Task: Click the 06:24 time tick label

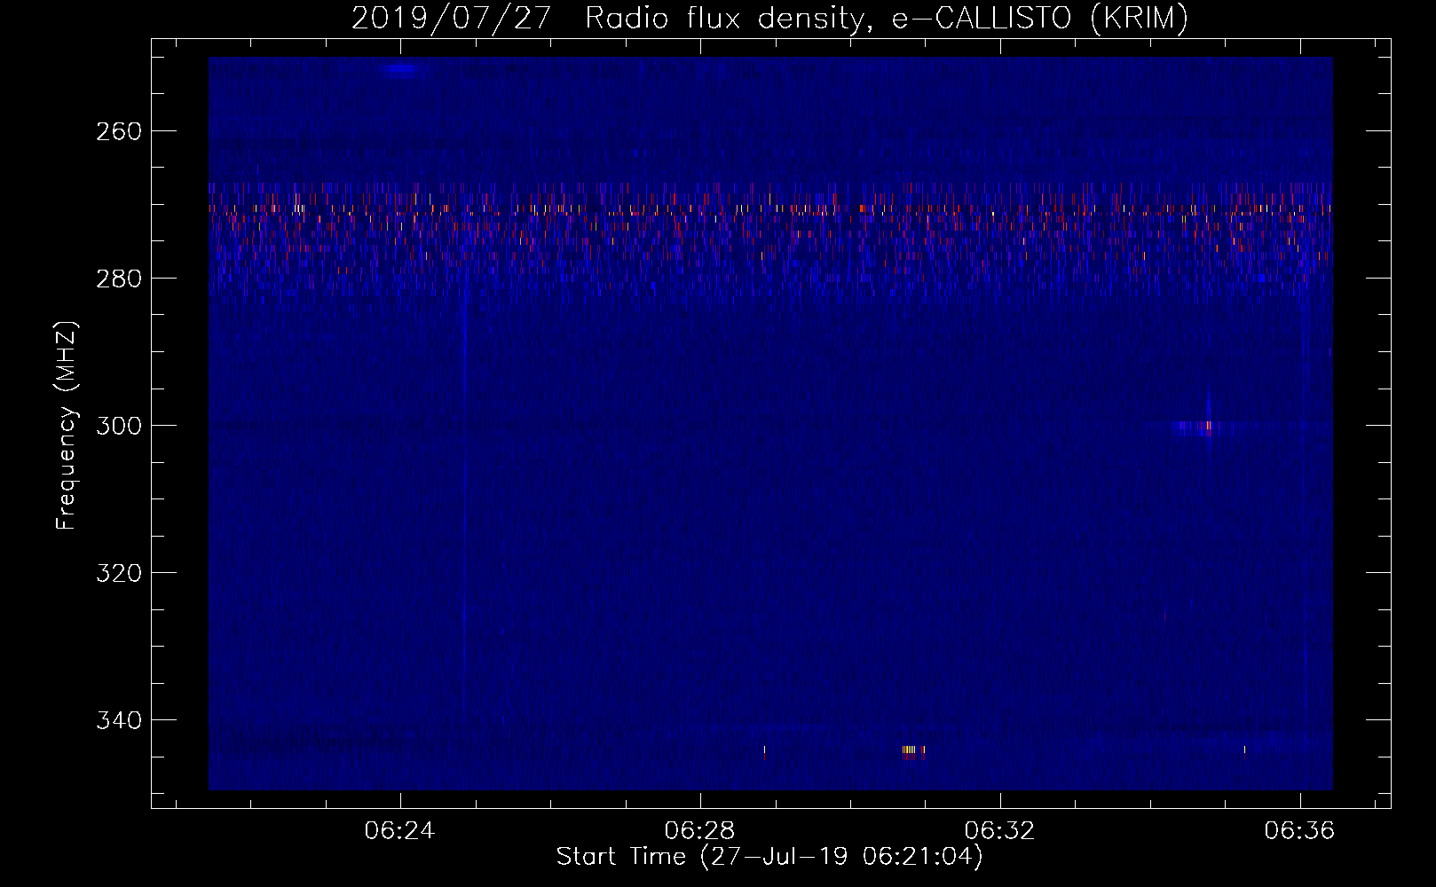Action: pyautogui.click(x=399, y=831)
